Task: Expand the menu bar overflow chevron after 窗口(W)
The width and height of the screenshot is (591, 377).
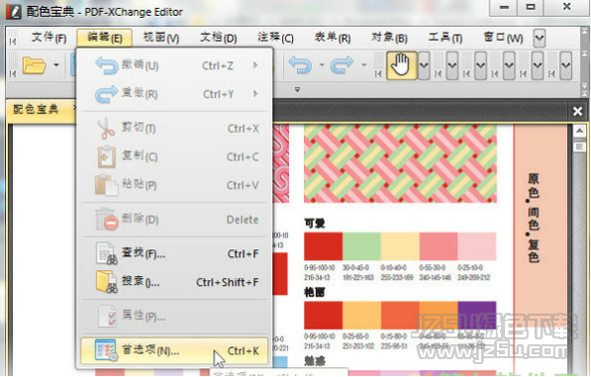Action: pos(540,38)
